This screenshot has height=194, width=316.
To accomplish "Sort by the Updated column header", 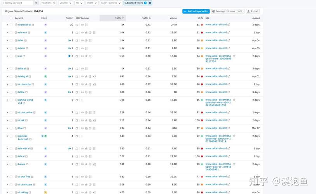I will coord(255,18).
